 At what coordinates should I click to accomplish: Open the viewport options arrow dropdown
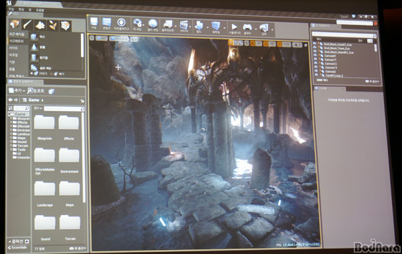pos(92,38)
